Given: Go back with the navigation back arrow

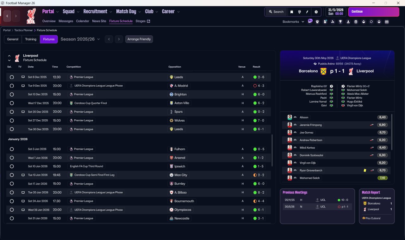Looking at the screenshot, I should [7, 16].
